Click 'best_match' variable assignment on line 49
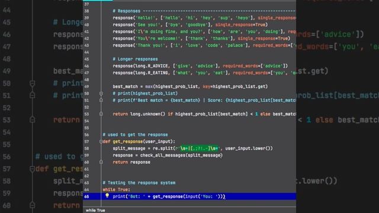379x213 pixels. [125, 86]
